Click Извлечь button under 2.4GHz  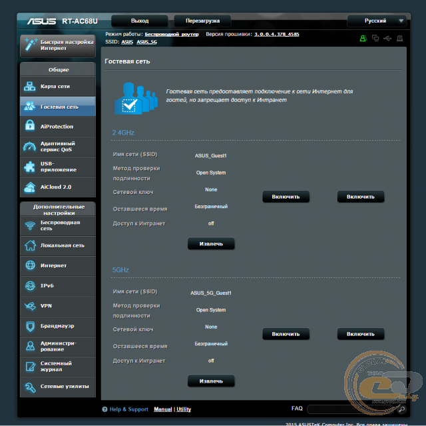coord(211,244)
